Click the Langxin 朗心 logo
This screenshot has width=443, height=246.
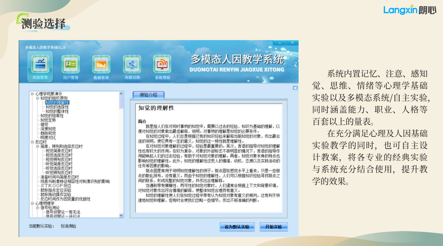409,10
